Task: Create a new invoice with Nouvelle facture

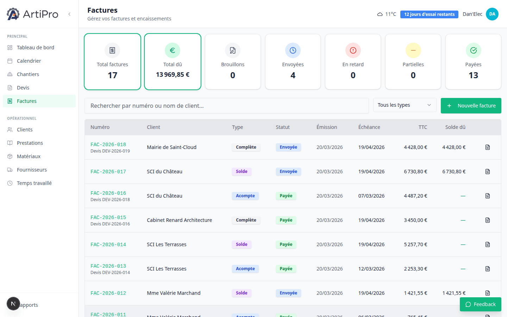Action: (471, 106)
